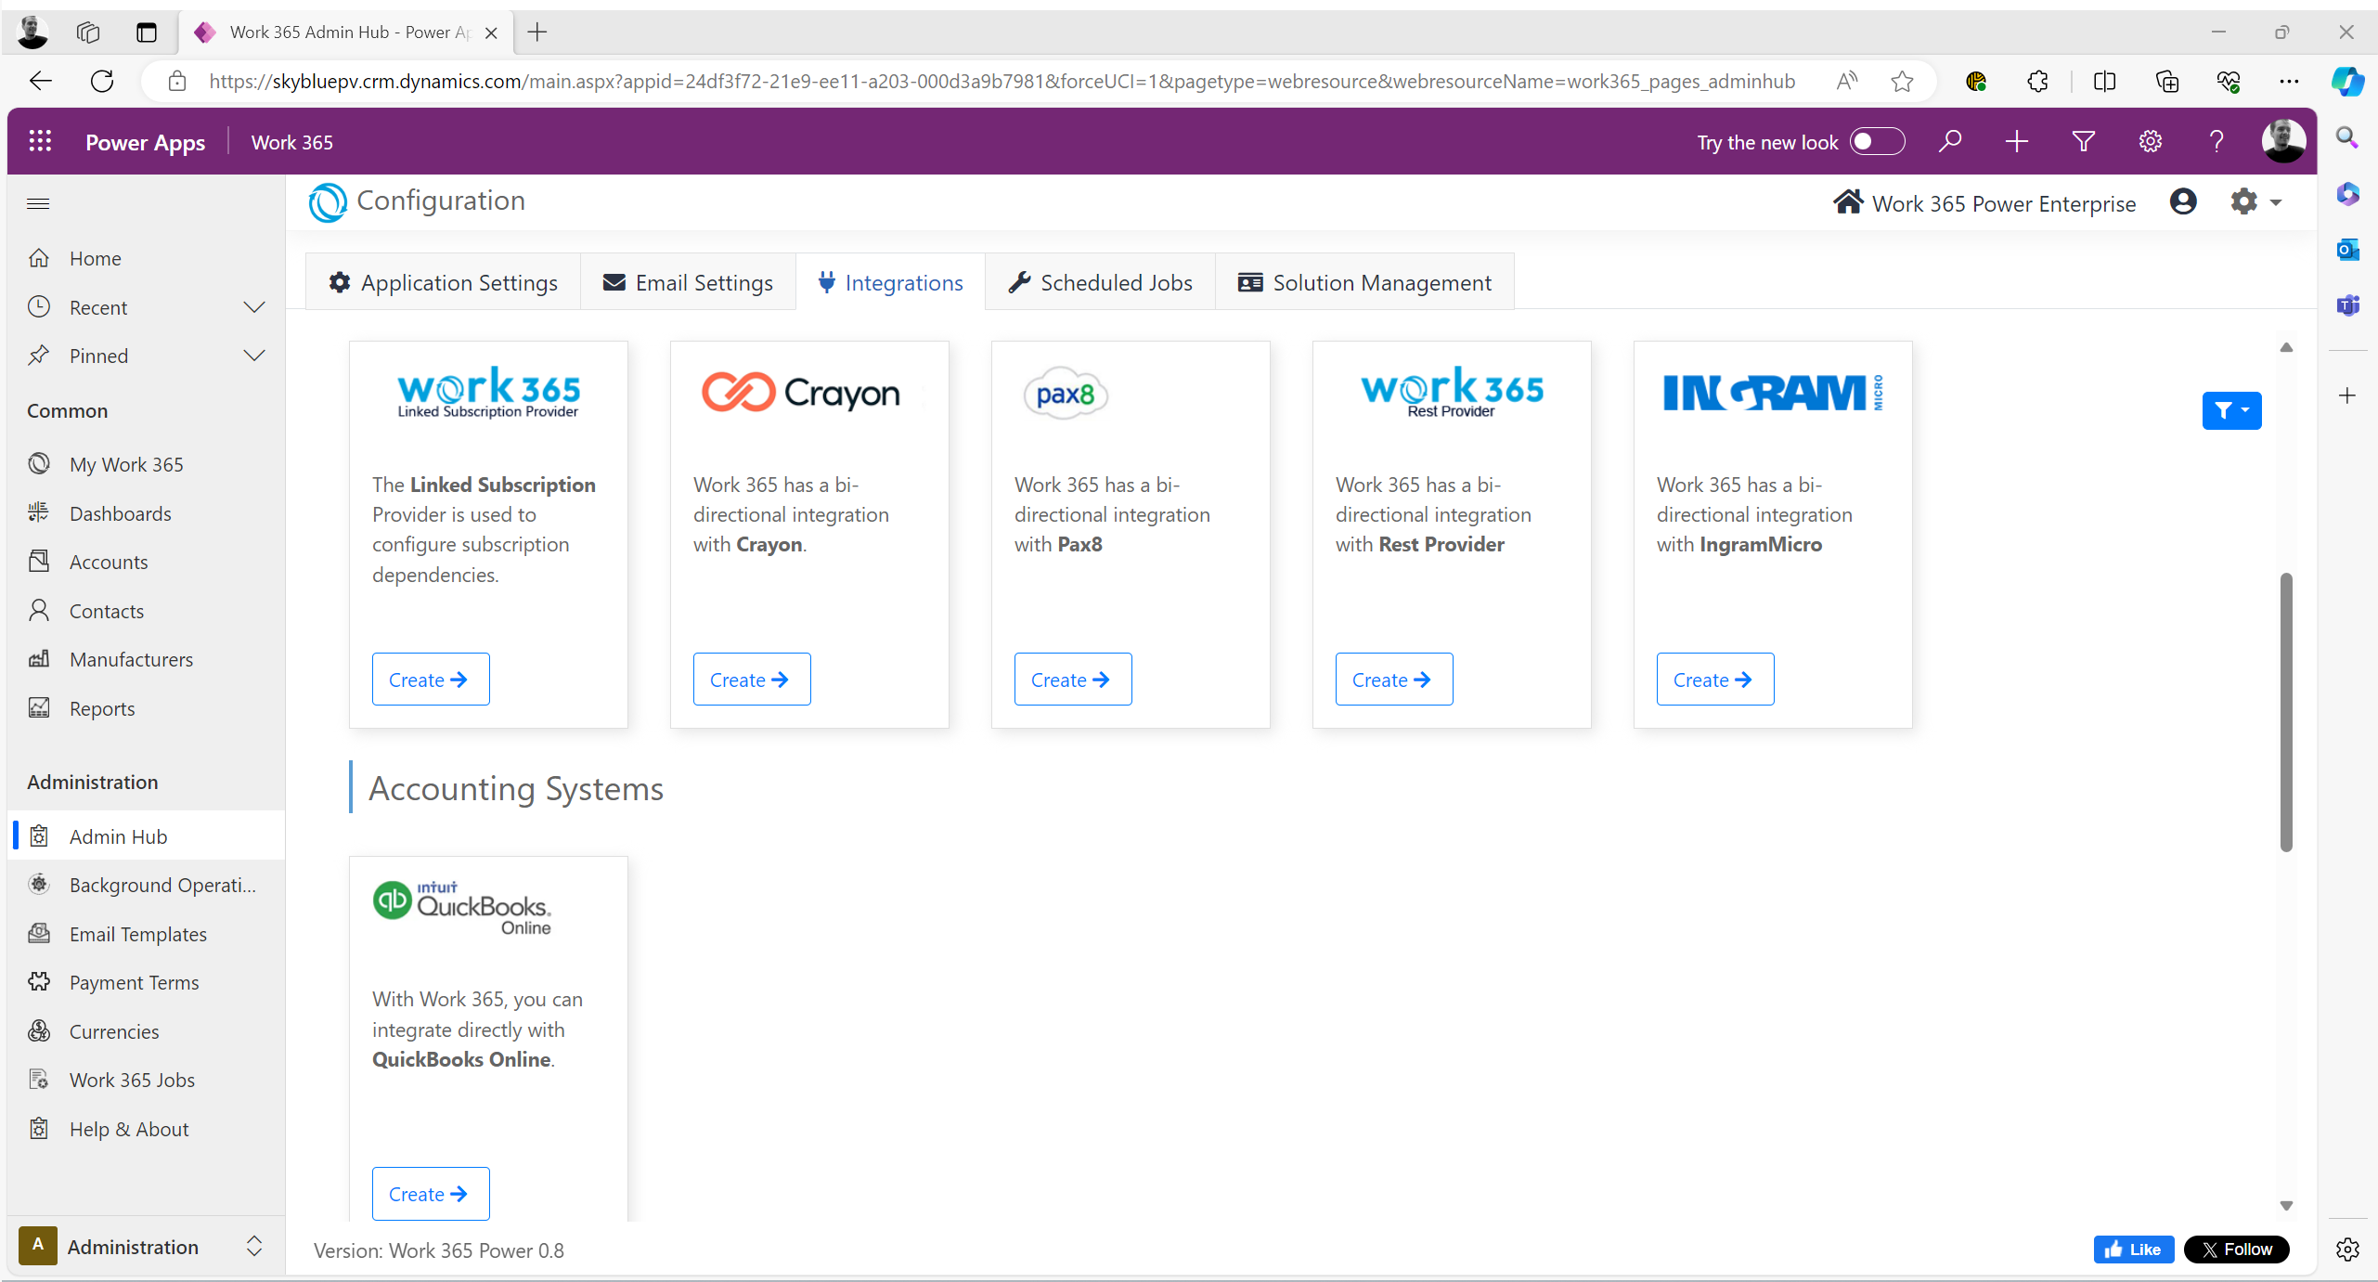2378x1282 pixels.
Task: Click the user profile circle icon in Configuration bar
Action: [2183, 201]
